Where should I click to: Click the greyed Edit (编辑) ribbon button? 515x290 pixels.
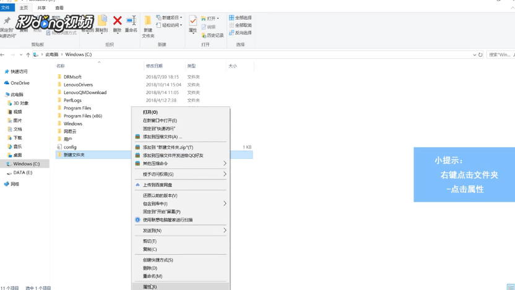[x=209, y=27]
